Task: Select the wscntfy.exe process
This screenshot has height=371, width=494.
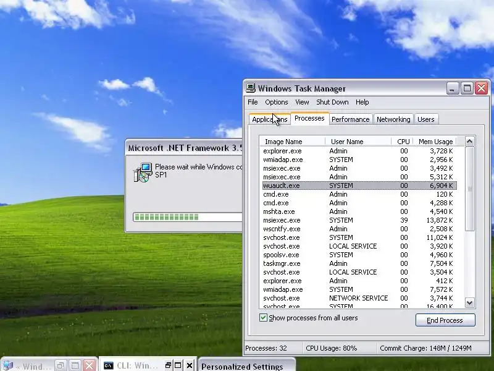Action: pyautogui.click(x=359, y=229)
